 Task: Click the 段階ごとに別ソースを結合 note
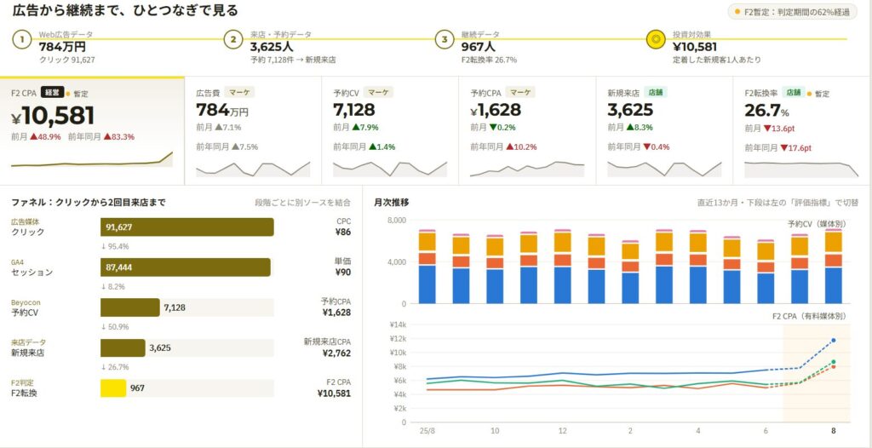303,203
